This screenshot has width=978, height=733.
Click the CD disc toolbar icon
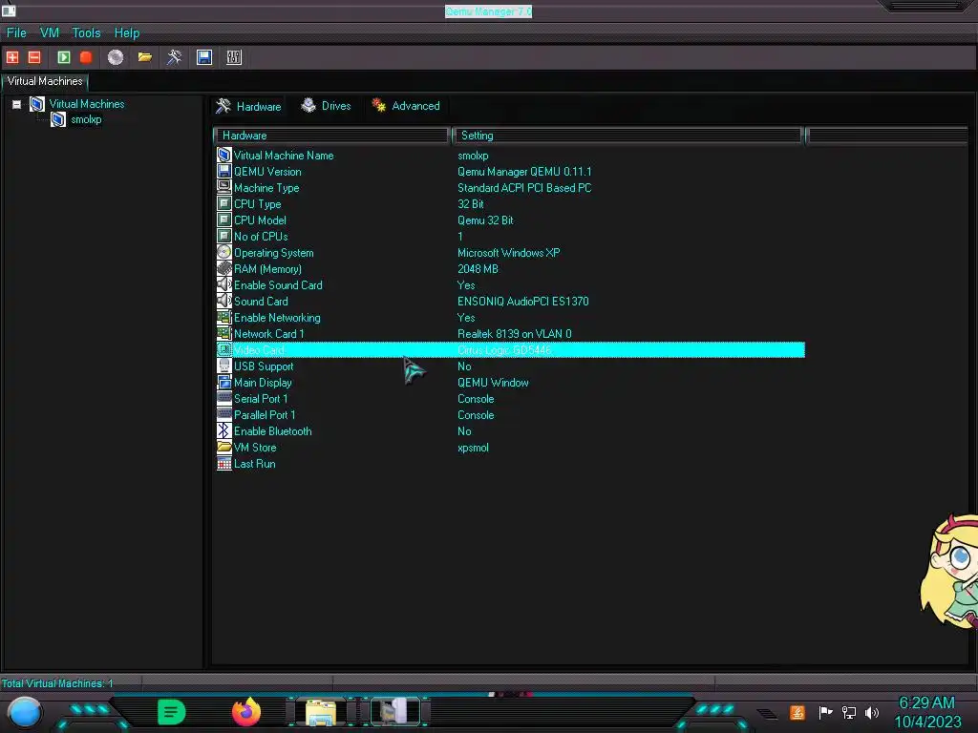(116, 57)
